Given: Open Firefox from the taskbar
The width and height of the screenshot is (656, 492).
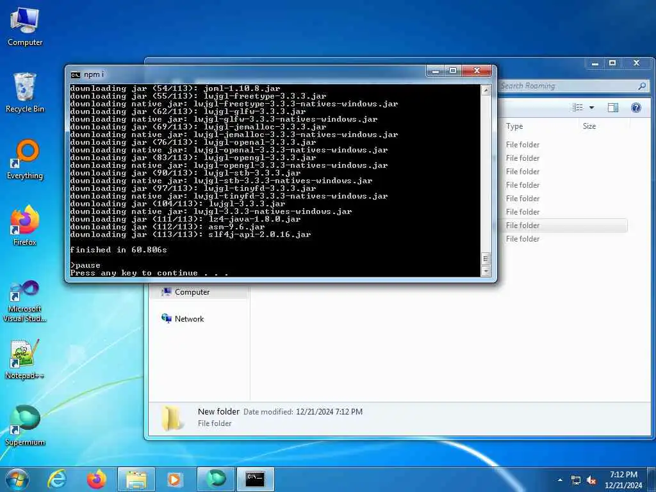Looking at the screenshot, I should 96,479.
